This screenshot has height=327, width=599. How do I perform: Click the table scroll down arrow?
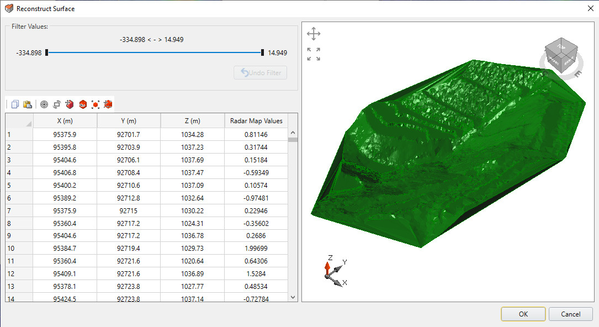(293, 297)
